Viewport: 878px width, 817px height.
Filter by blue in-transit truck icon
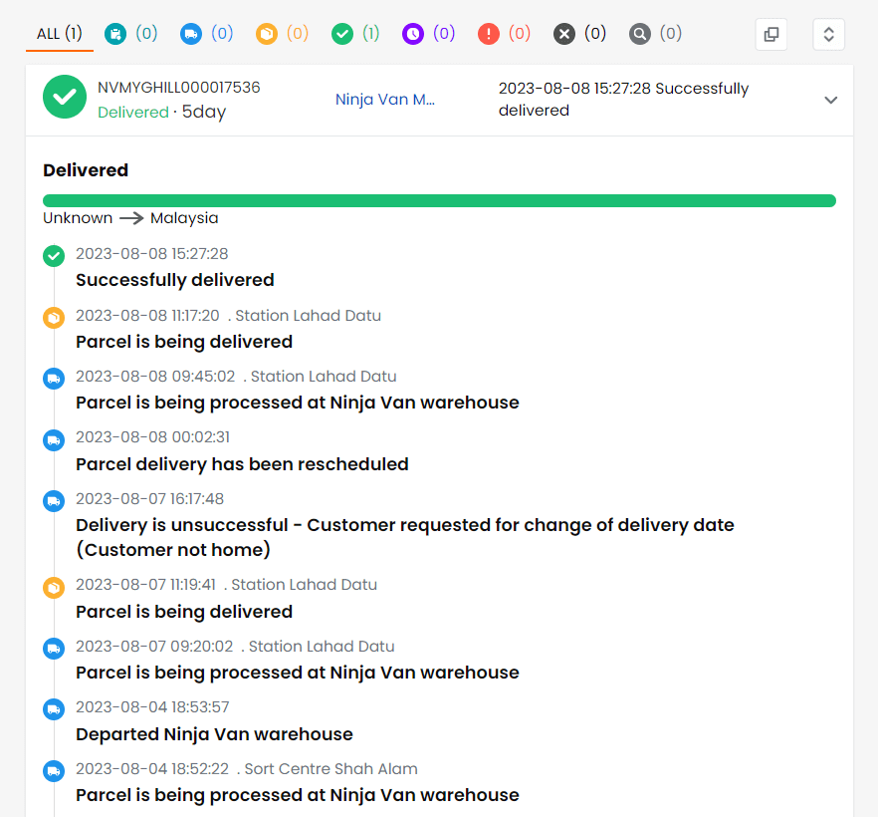(191, 34)
